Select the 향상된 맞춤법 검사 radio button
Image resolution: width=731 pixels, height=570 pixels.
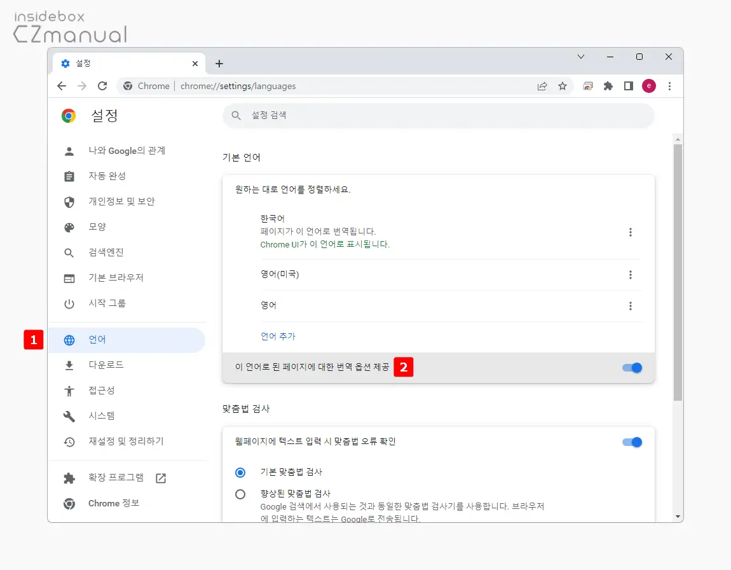(240, 494)
